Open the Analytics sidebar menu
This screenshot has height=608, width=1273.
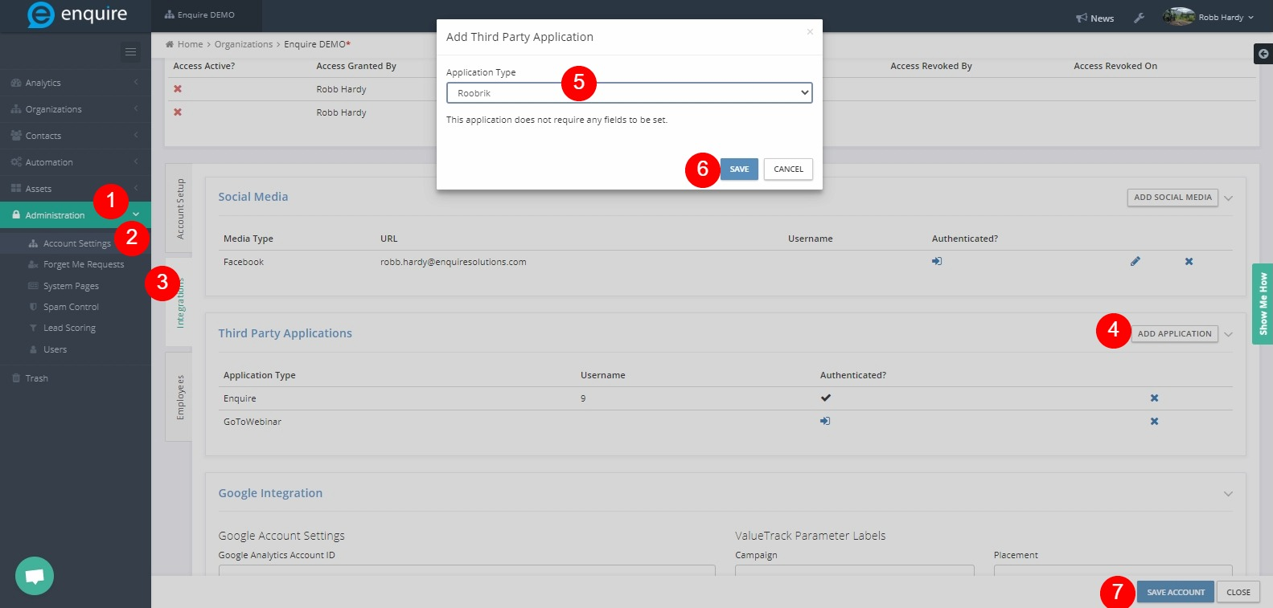tap(76, 83)
